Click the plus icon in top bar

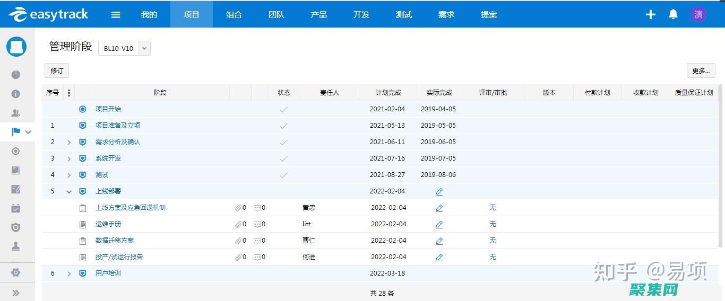point(651,15)
